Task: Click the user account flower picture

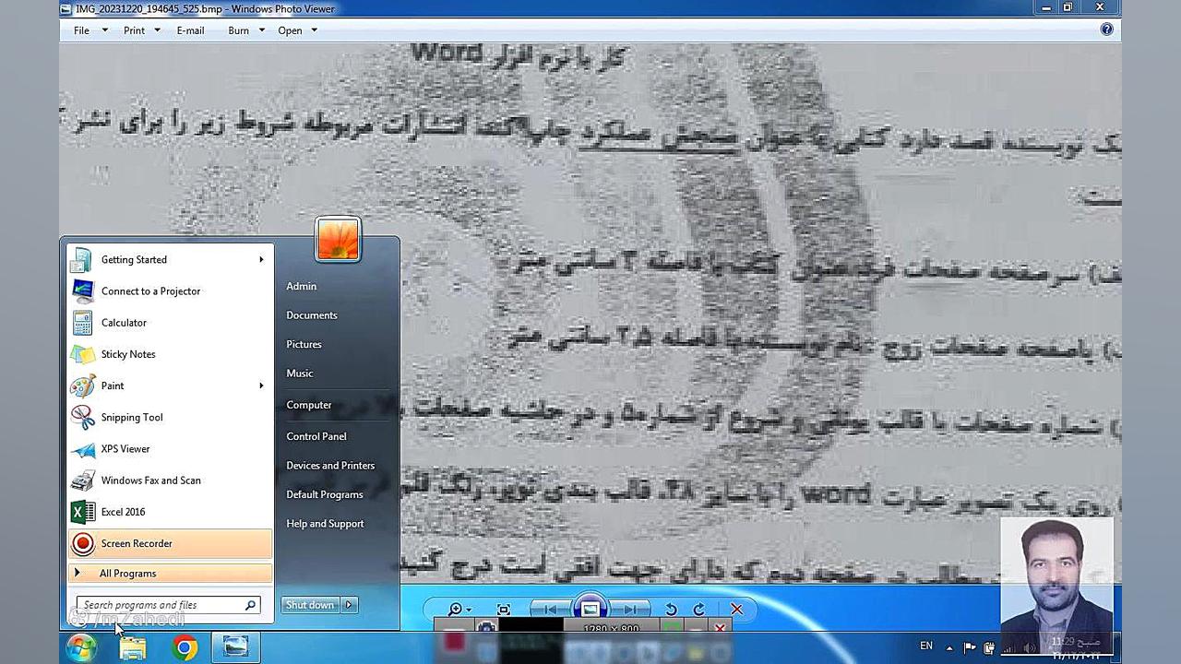Action: [x=338, y=240]
